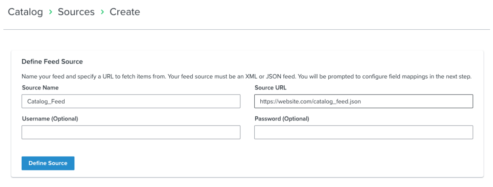Click the Source Name label
493x187 pixels.
[40, 88]
